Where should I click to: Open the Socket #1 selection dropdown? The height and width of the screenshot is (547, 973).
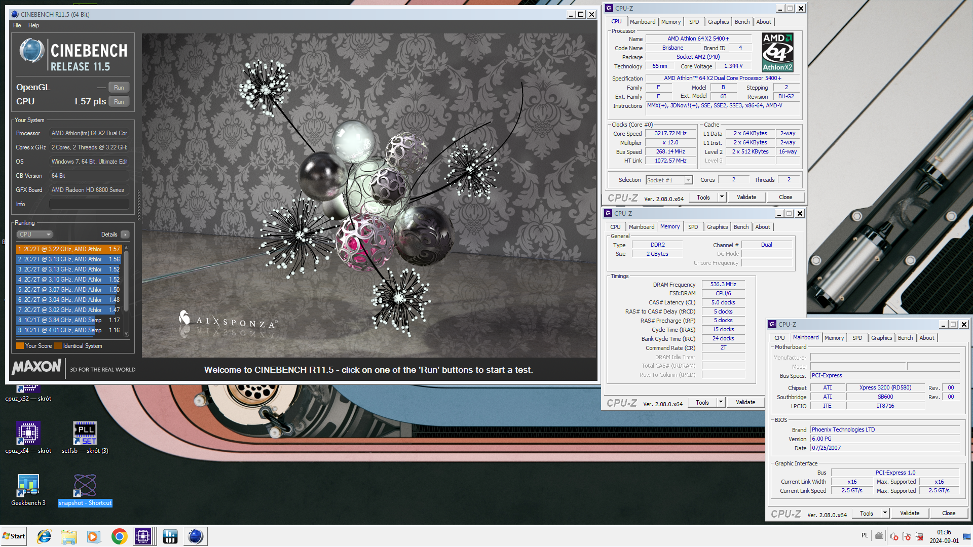click(669, 180)
